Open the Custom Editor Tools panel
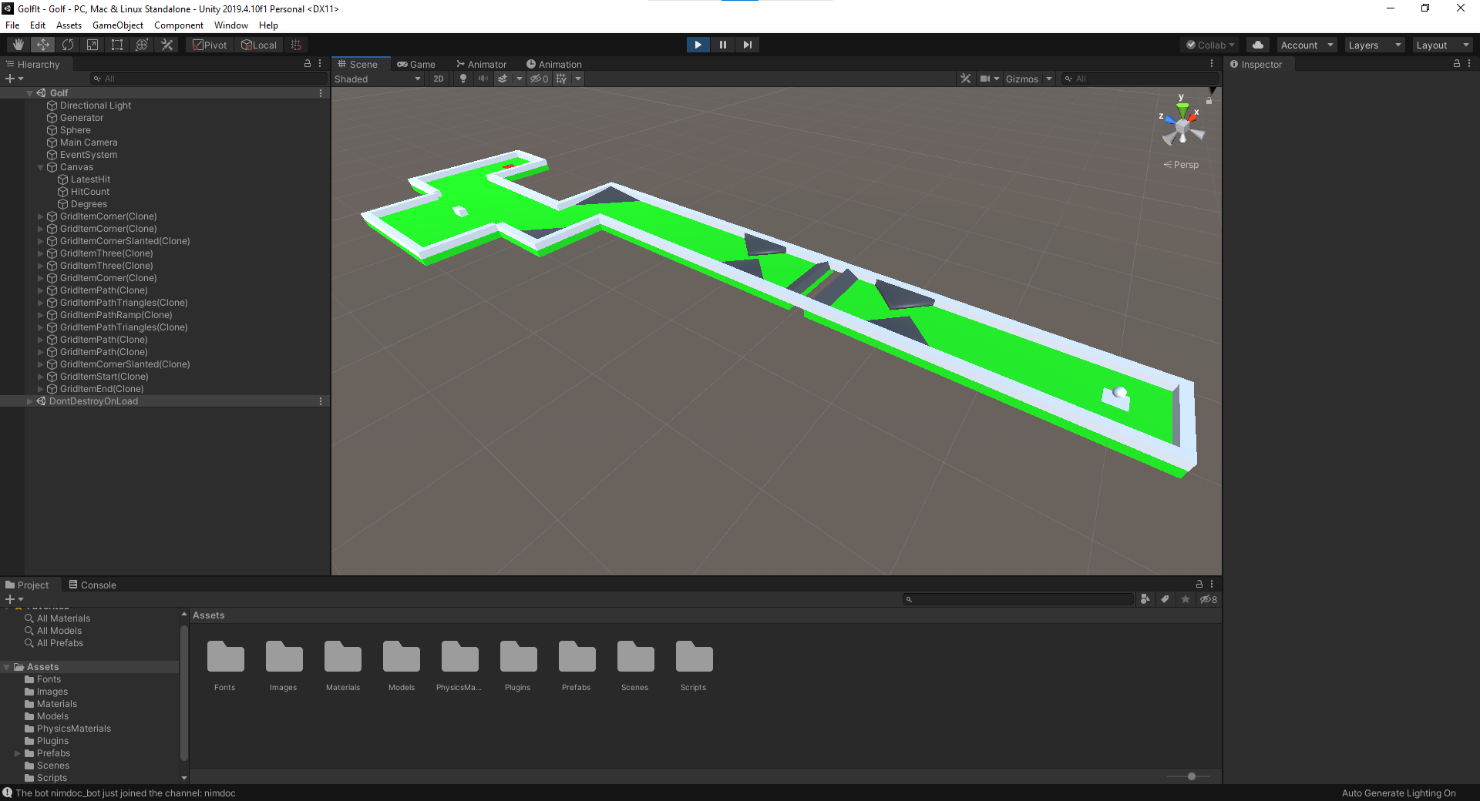The height and width of the screenshot is (801, 1480). (166, 45)
